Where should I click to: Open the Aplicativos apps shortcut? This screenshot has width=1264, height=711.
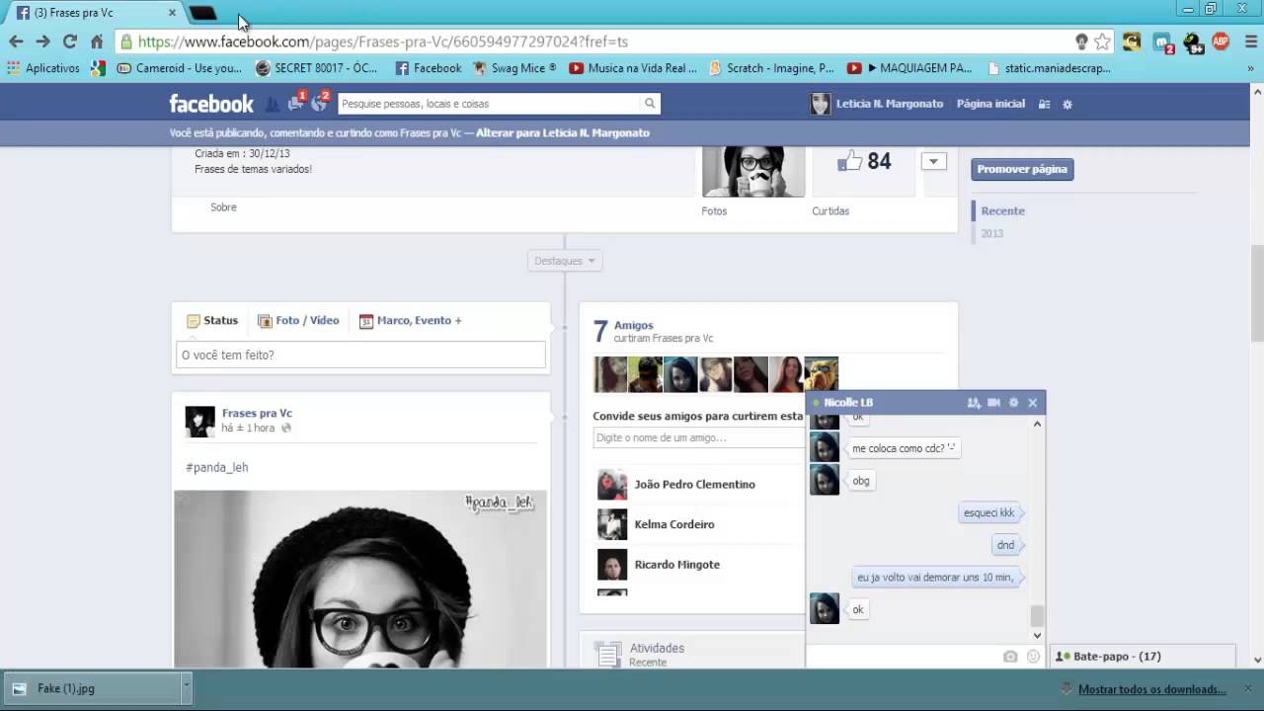[x=43, y=68]
